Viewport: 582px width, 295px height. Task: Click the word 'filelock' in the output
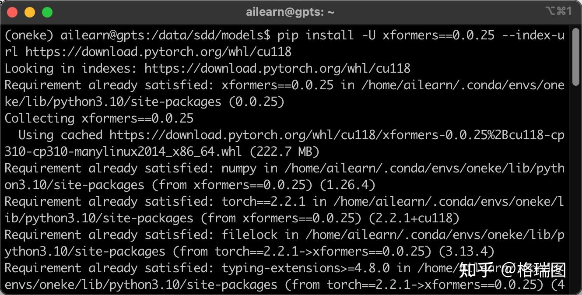(249, 235)
